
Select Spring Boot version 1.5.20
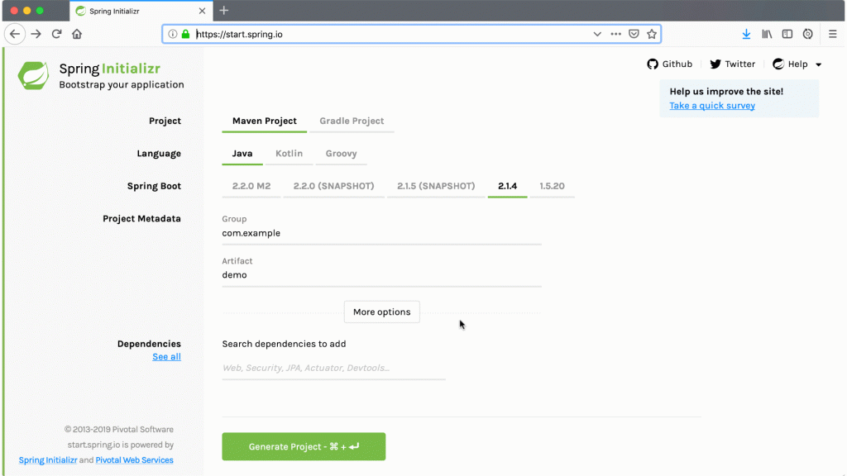[x=552, y=186]
